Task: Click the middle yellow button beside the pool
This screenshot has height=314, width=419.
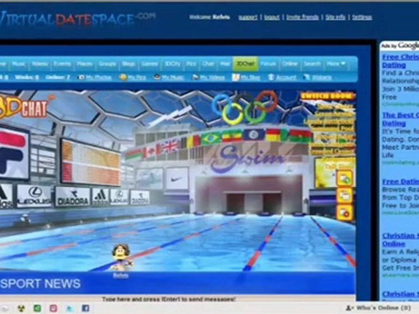Action: click(344, 195)
